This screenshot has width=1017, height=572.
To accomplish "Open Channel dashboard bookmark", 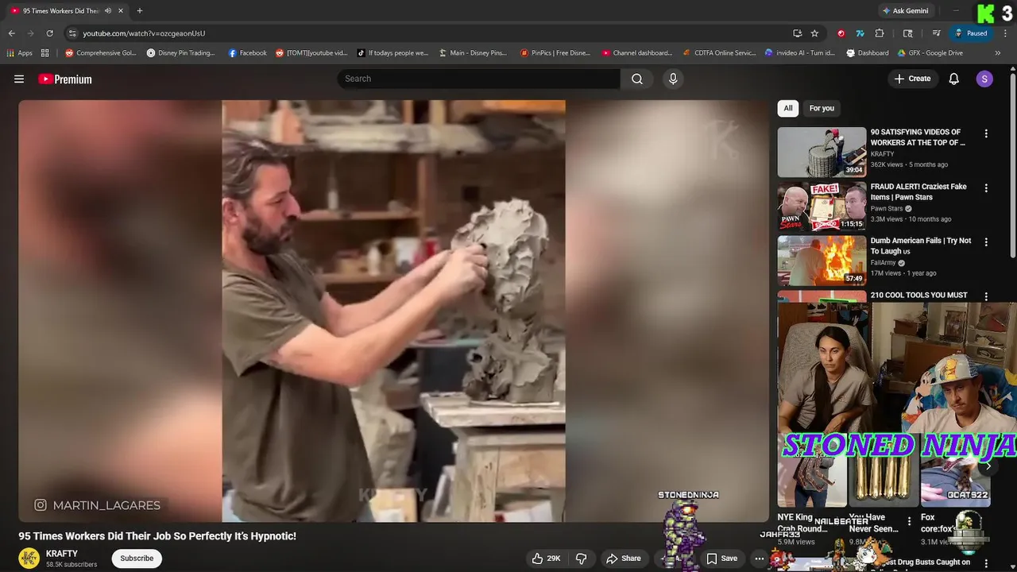I will click(637, 53).
